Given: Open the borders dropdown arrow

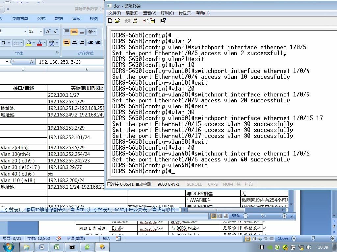Looking at the screenshot, I should click(x=21, y=43).
